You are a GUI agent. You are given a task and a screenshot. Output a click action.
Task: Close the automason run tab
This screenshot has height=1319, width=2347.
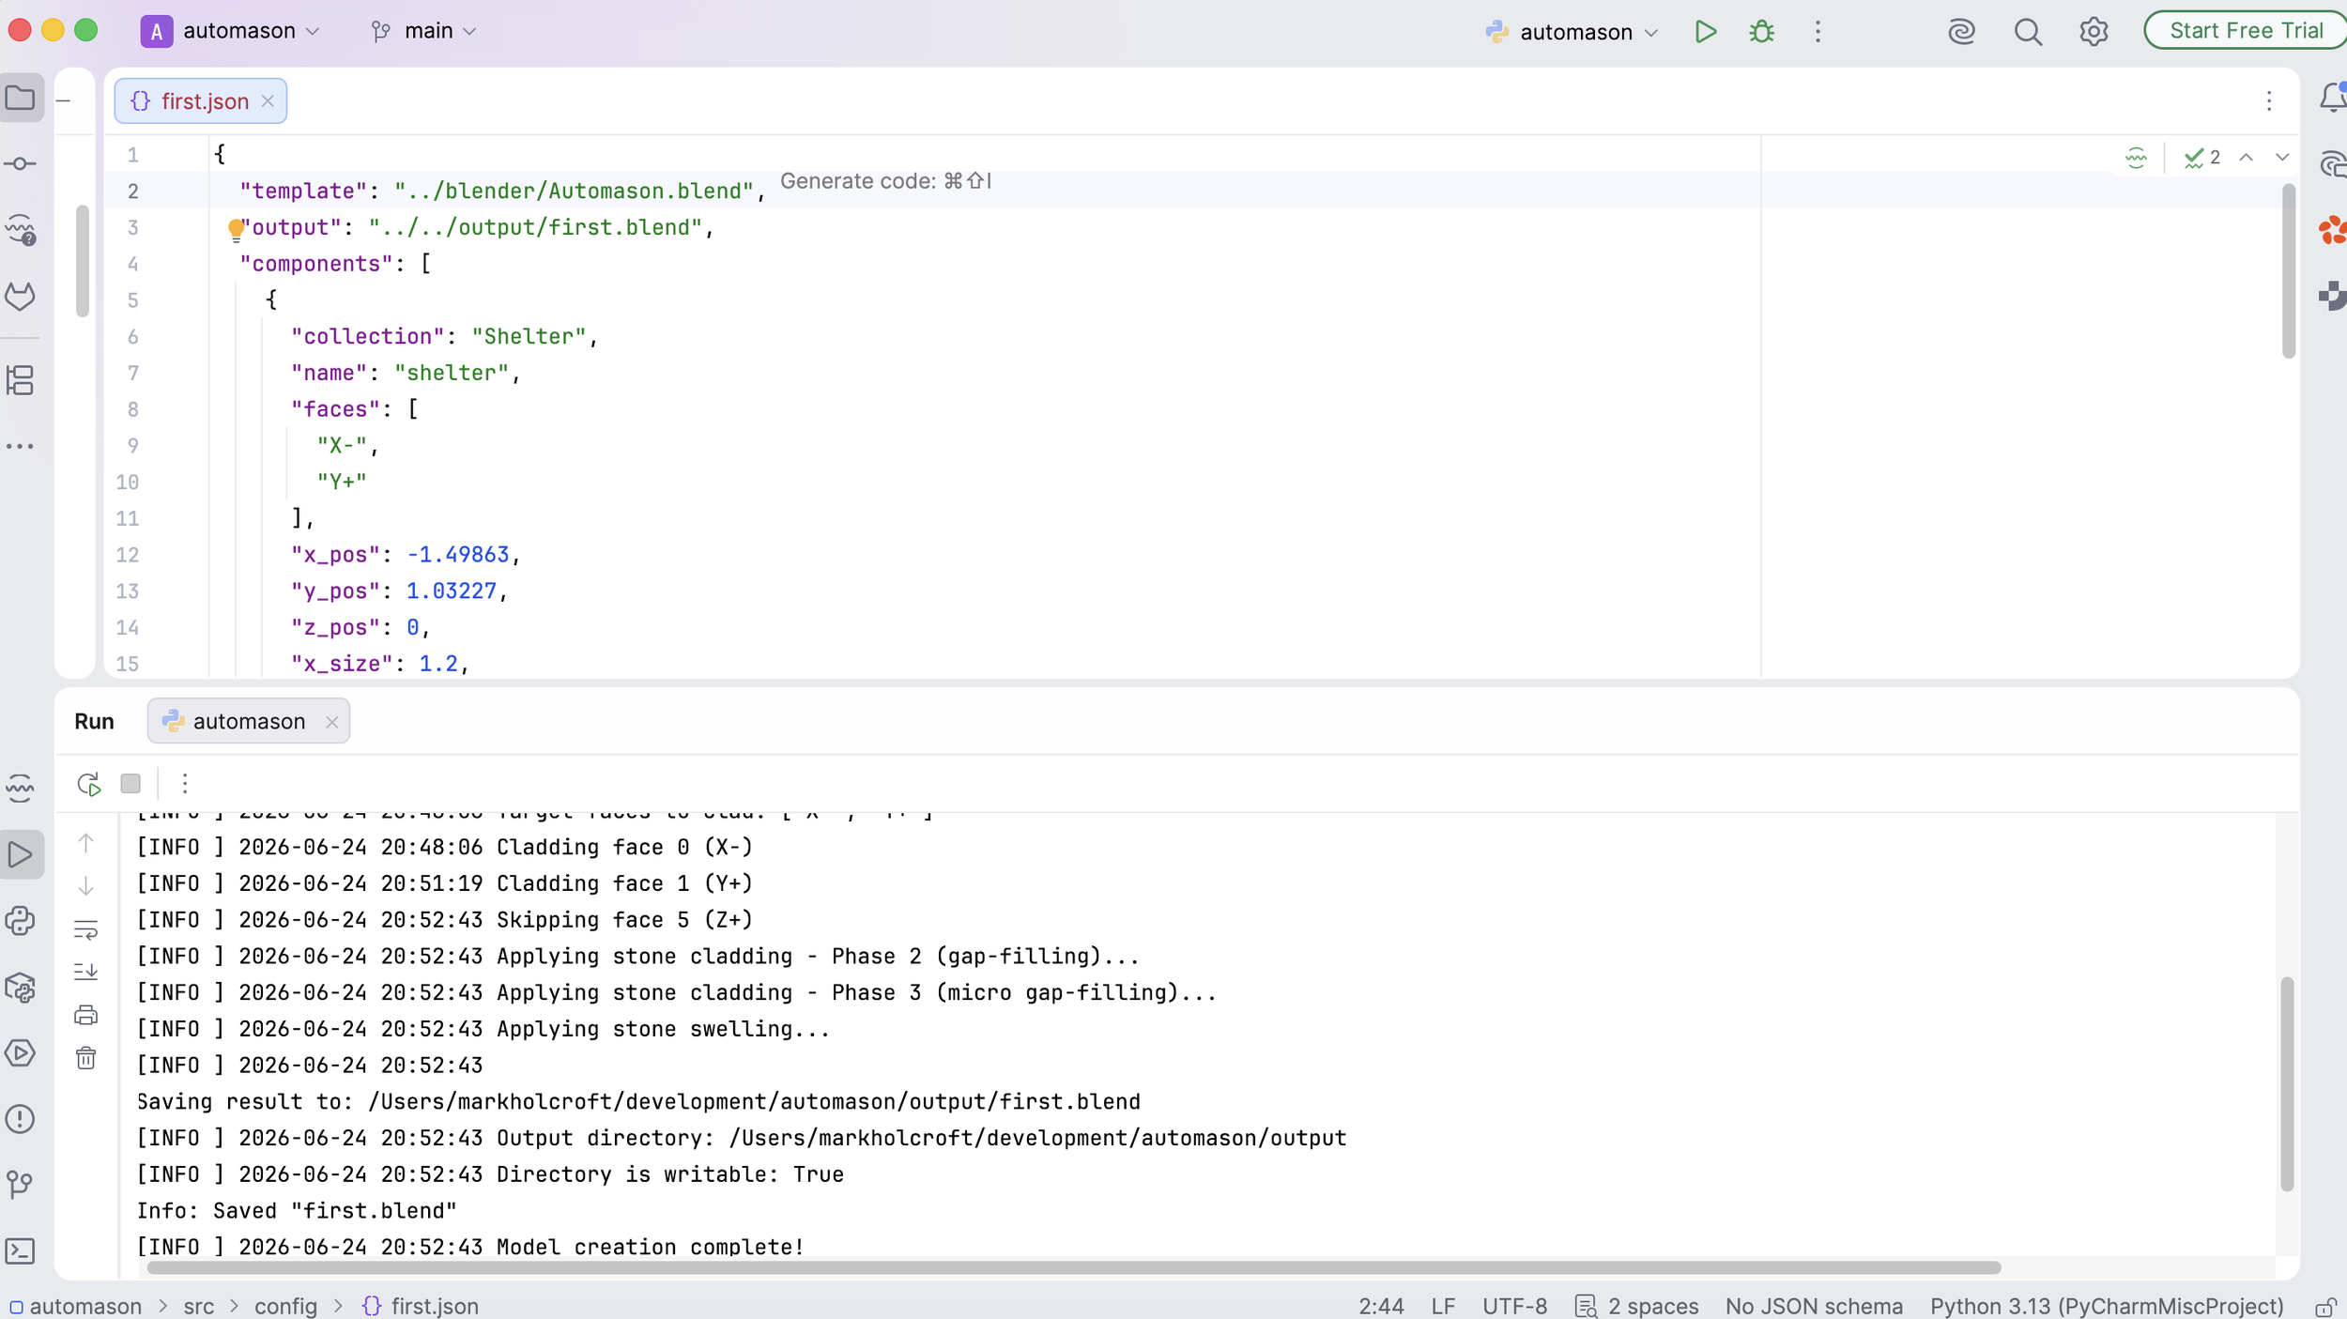331,722
